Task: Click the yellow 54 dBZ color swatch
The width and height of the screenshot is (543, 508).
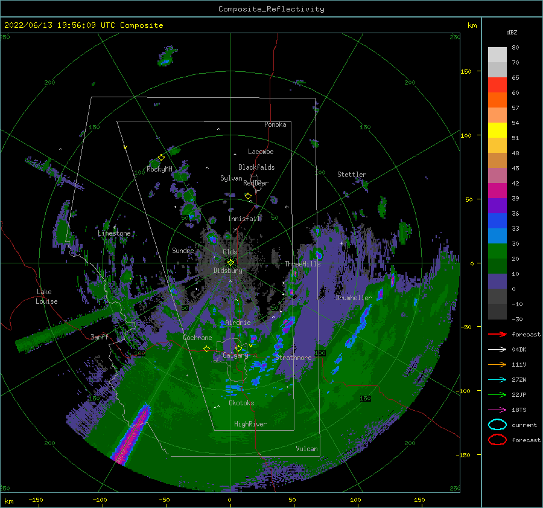Action: tap(497, 130)
